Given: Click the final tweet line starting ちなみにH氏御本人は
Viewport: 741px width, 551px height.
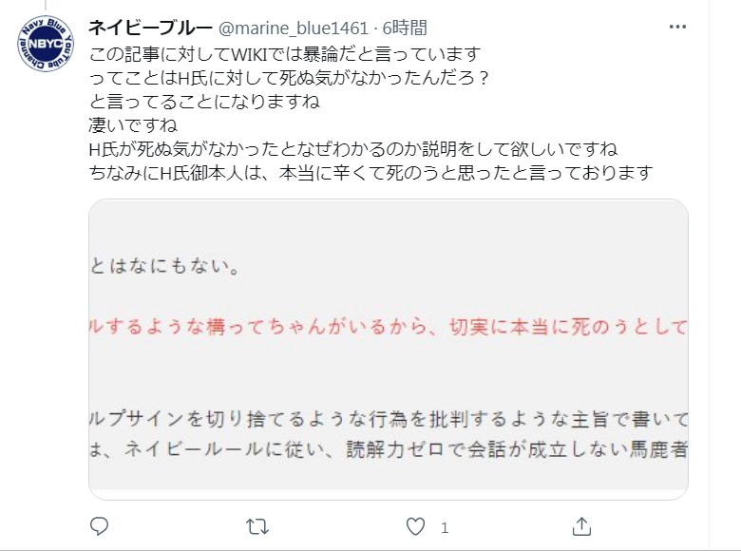Looking at the screenshot, I should pos(370,173).
